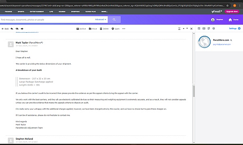
Task: Mark the message as Spam
Action: 115,29
